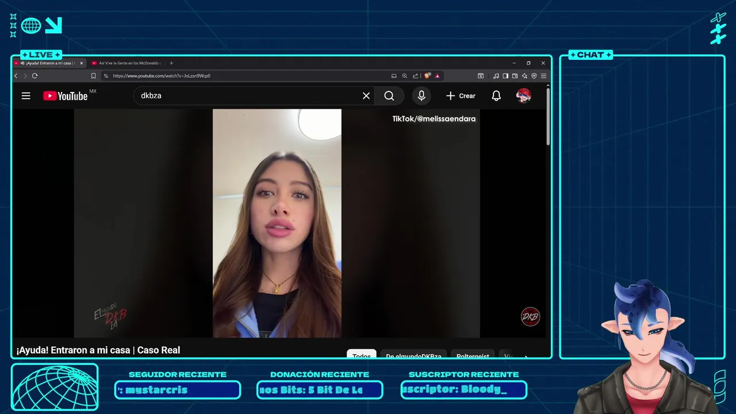Go to the YouTube home logo
The height and width of the screenshot is (414, 736).
[66, 96]
